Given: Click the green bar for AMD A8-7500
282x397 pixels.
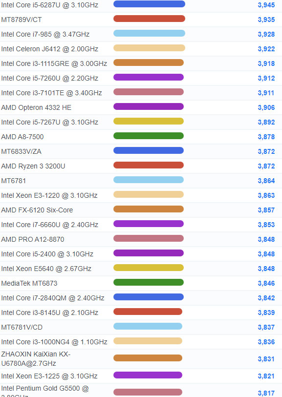Looking at the screenshot, I should pos(149,136).
